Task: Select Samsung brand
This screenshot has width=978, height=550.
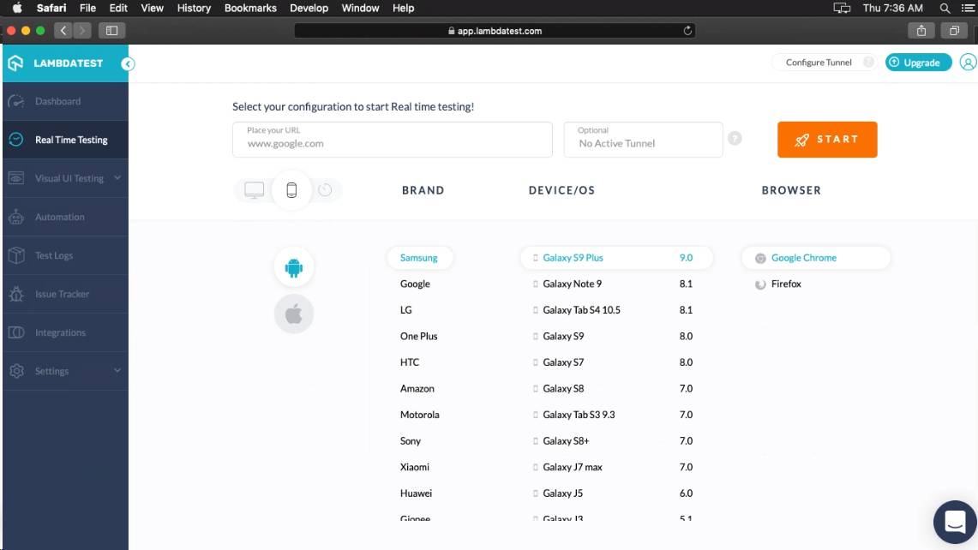Action: click(x=419, y=258)
